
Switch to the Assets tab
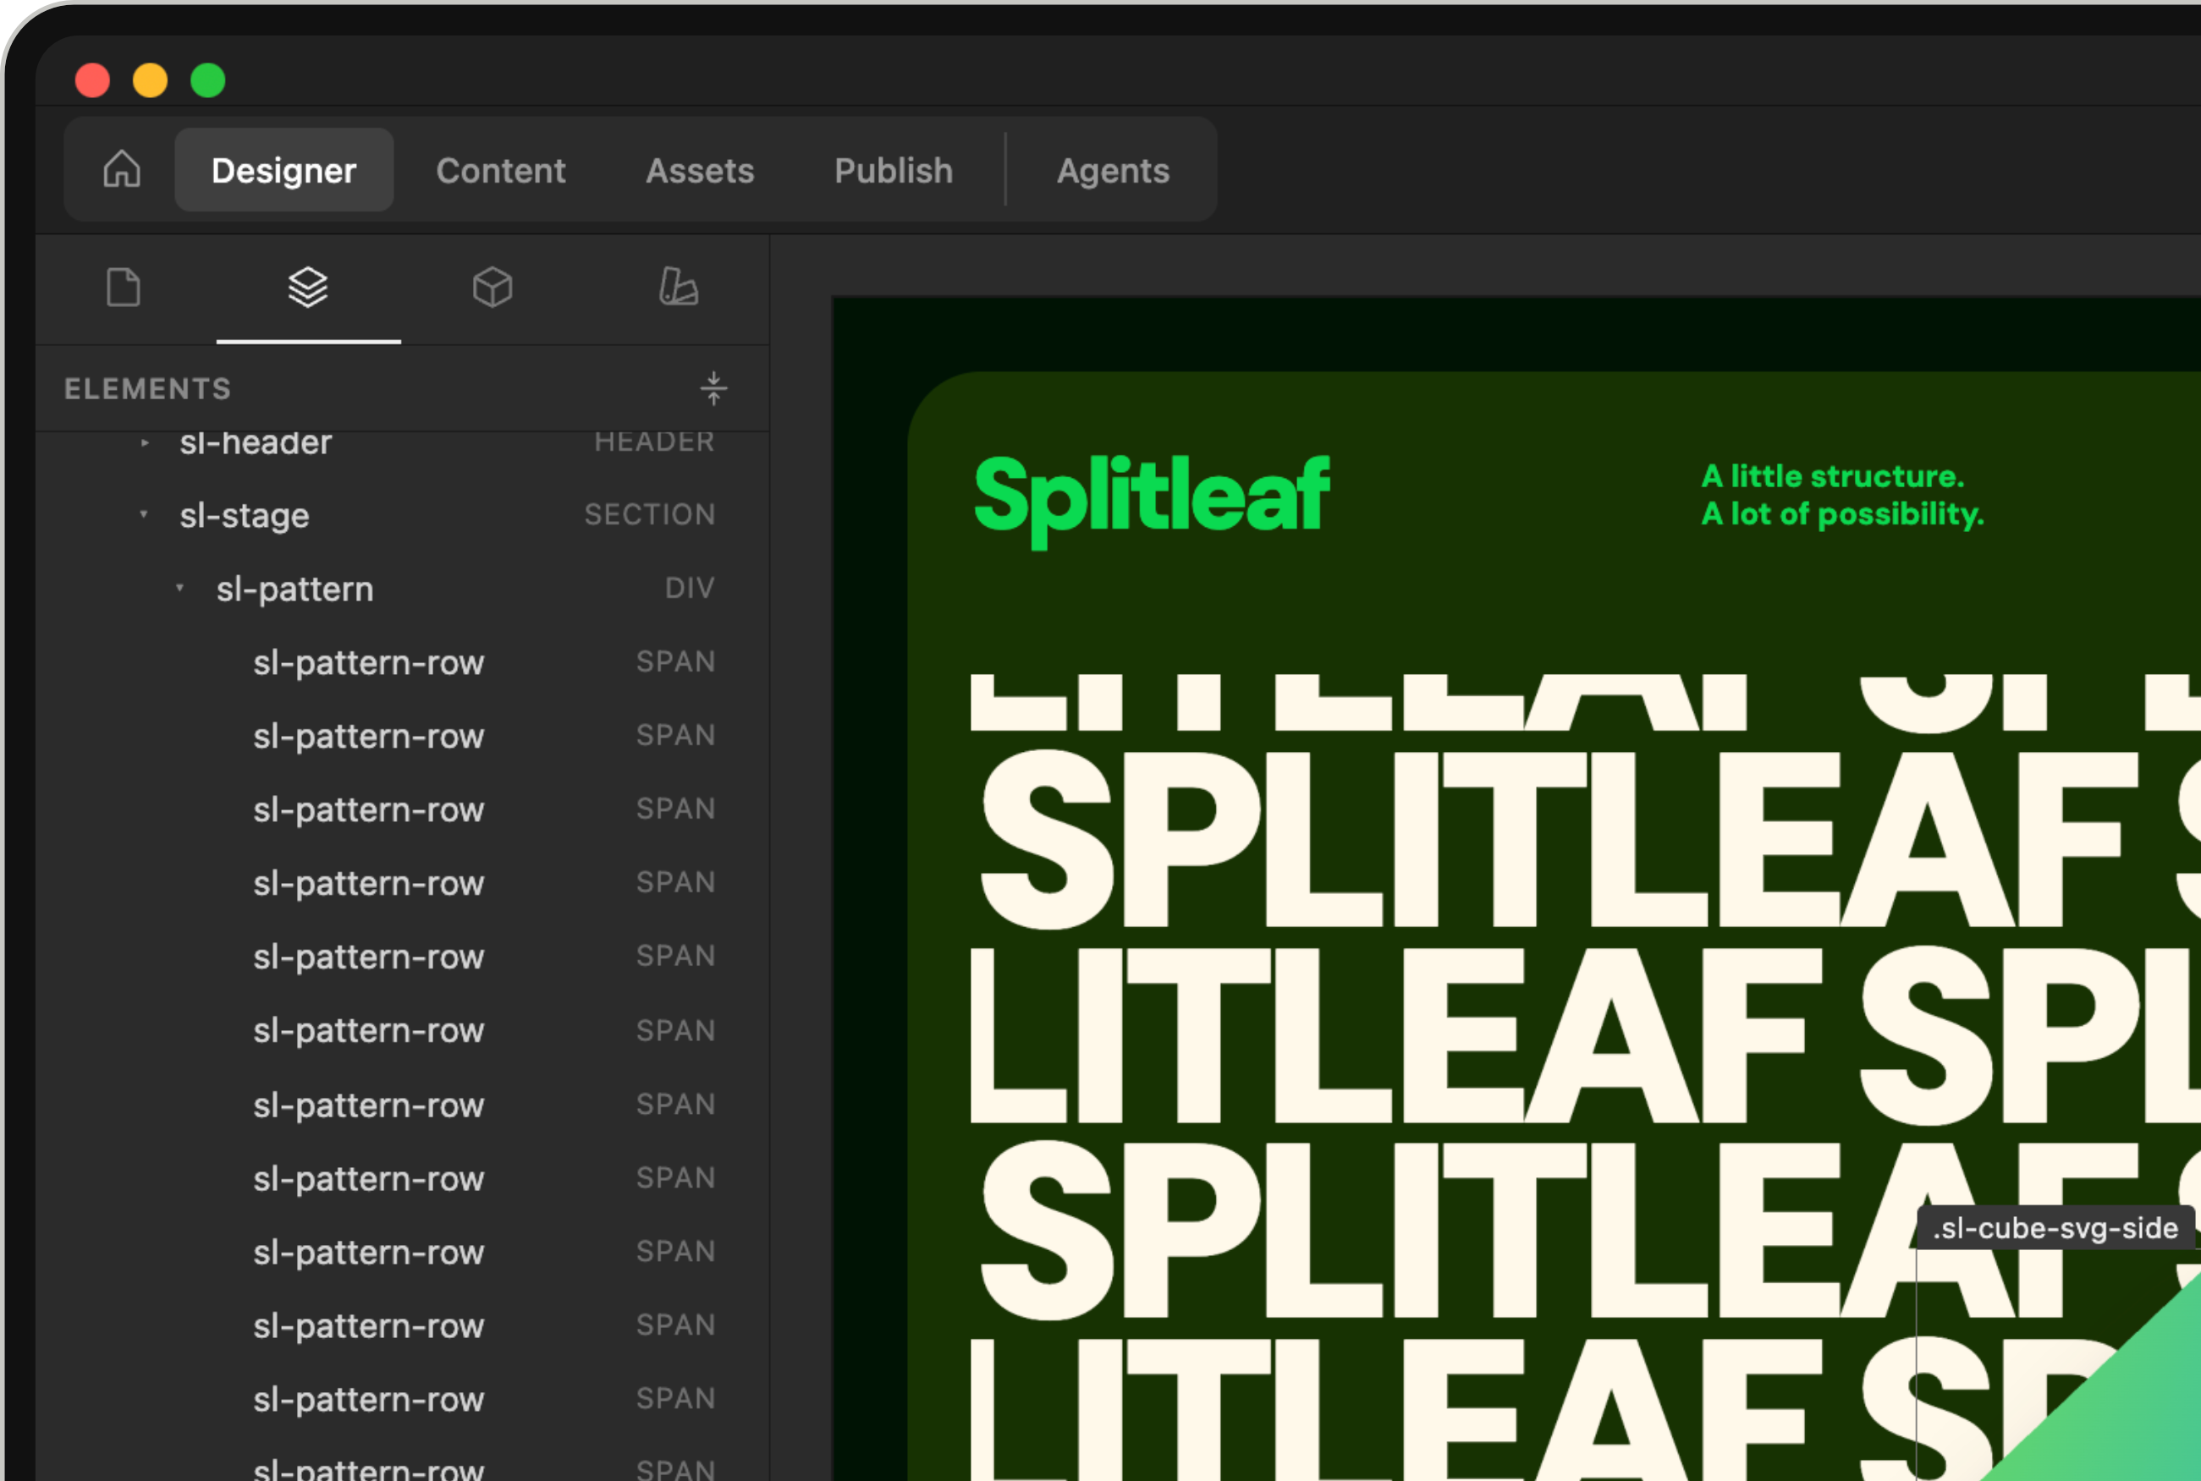701,170
